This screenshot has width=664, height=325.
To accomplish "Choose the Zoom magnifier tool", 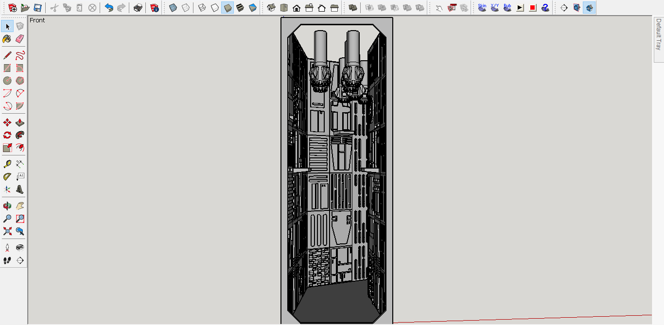I will (7, 219).
